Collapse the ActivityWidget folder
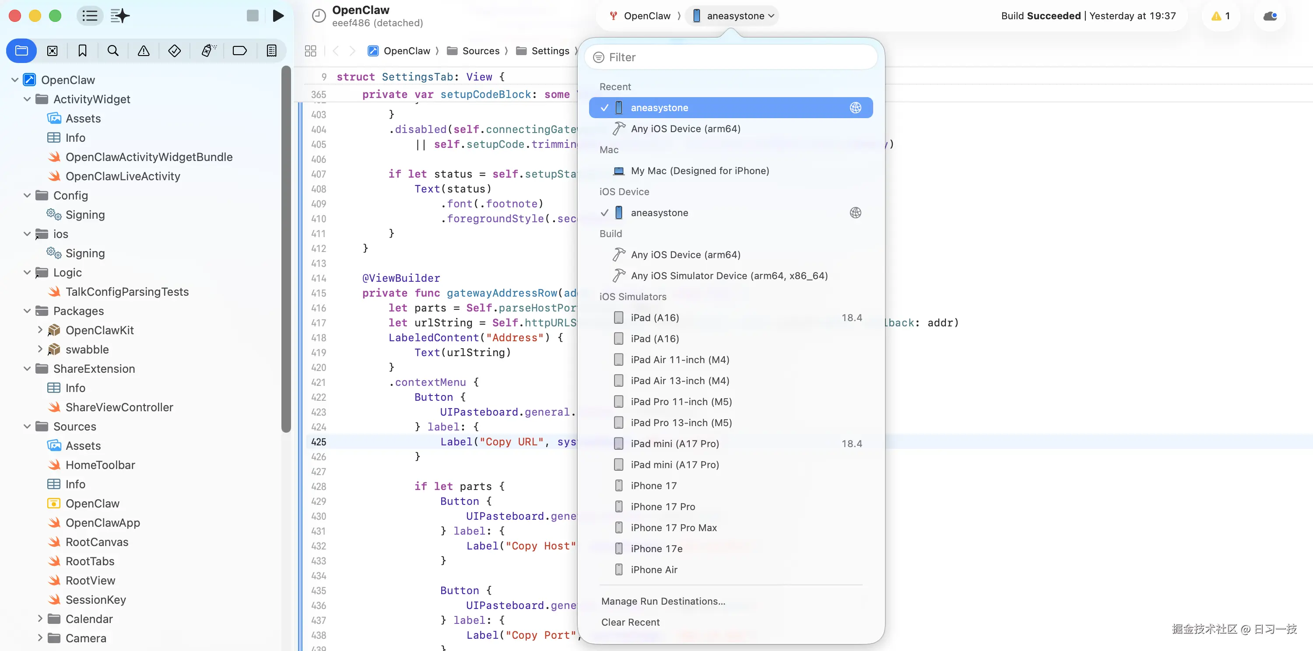 coord(27,99)
